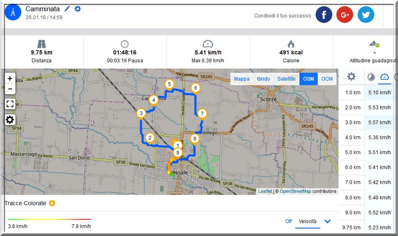Click the 01:48:16 duration value
Viewport: 398px width, 236px height.
tap(125, 52)
